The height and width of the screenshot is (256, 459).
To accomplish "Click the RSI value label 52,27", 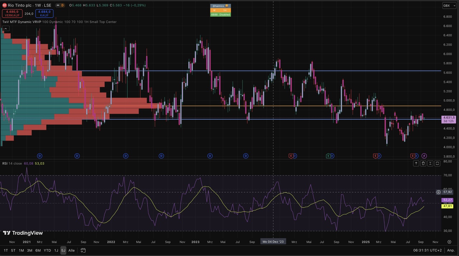I will coord(448,200).
